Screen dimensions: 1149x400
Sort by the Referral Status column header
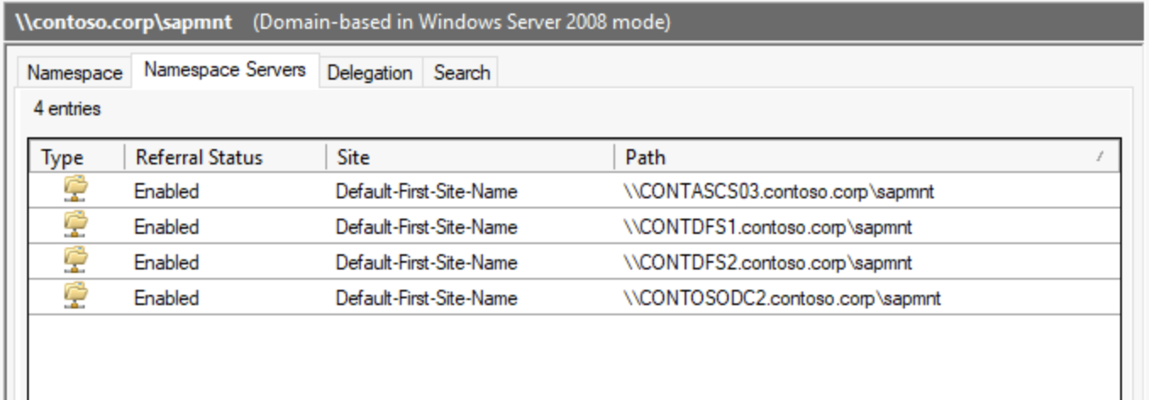225,158
